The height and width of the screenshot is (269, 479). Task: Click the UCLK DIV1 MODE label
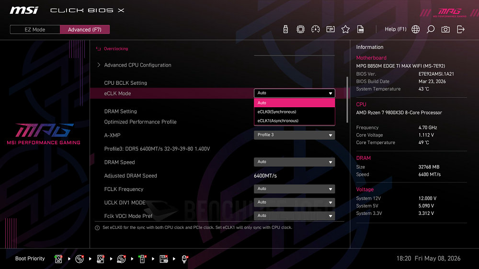tap(125, 202)
